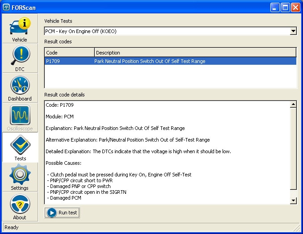Viewport: 303px width, 234px height.
Task: Minimize the FORScan window
Action: [x=275, y=8]
